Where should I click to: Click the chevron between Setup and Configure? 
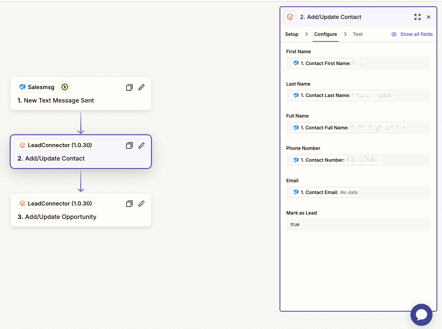[306, 34]
